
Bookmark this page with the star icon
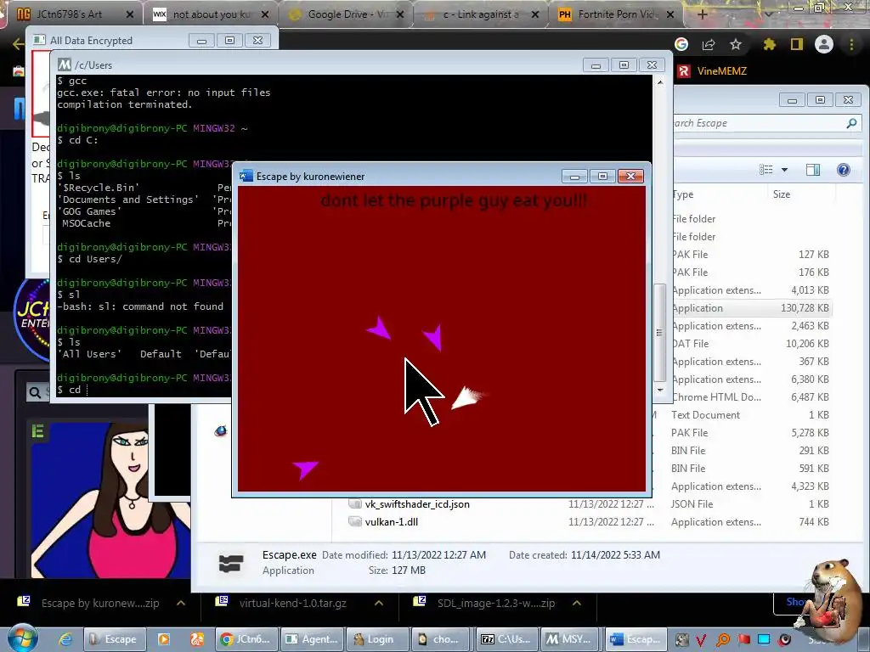point(736,44)
